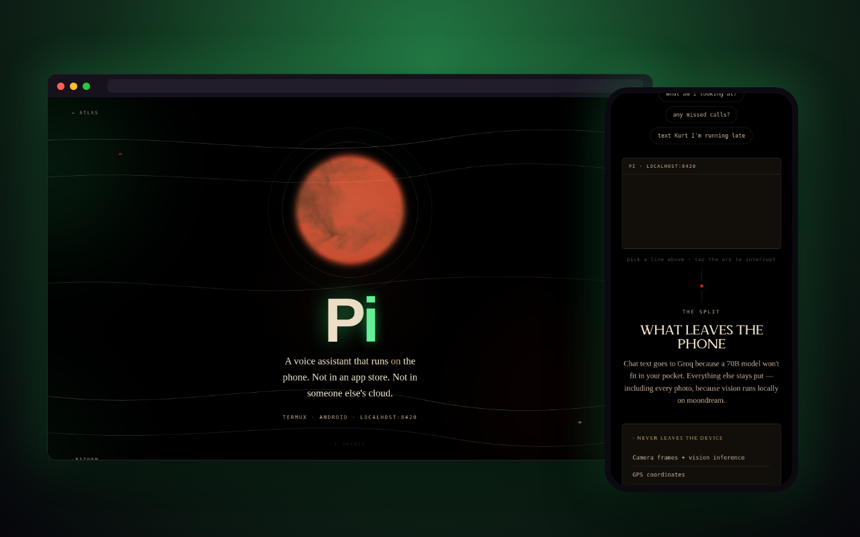Click the back arrow ATLAS link
The height and width of the screenshot is (537, 860).
click(85, 113)
